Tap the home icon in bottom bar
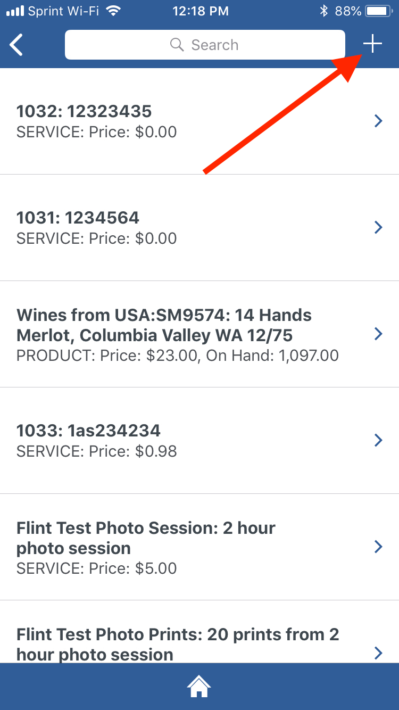The image size is (399, 710). tap(199, 687)
